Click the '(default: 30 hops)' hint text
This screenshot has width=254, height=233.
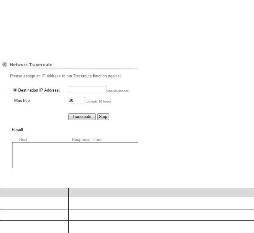coord(98,102)
